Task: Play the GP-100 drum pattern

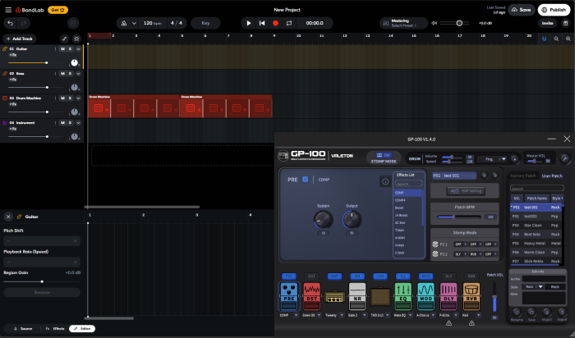Action: coord(514,159)
